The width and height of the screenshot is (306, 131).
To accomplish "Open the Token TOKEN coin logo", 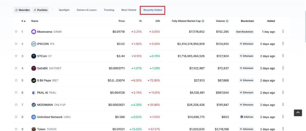I will pyautogui.click(x=33, y=129).
